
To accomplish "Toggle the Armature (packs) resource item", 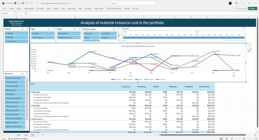I will [x=15, y=78].
